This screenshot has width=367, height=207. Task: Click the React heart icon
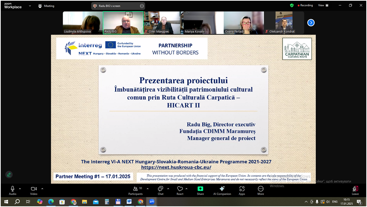click(180, 190)
